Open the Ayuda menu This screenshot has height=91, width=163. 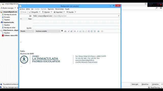tap(67, 9)
